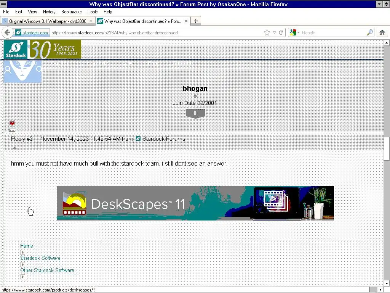This screenshot has width=390, height=293.
Task: Click the horizontal scrollbar right arrow
Action: click(380, 290)
